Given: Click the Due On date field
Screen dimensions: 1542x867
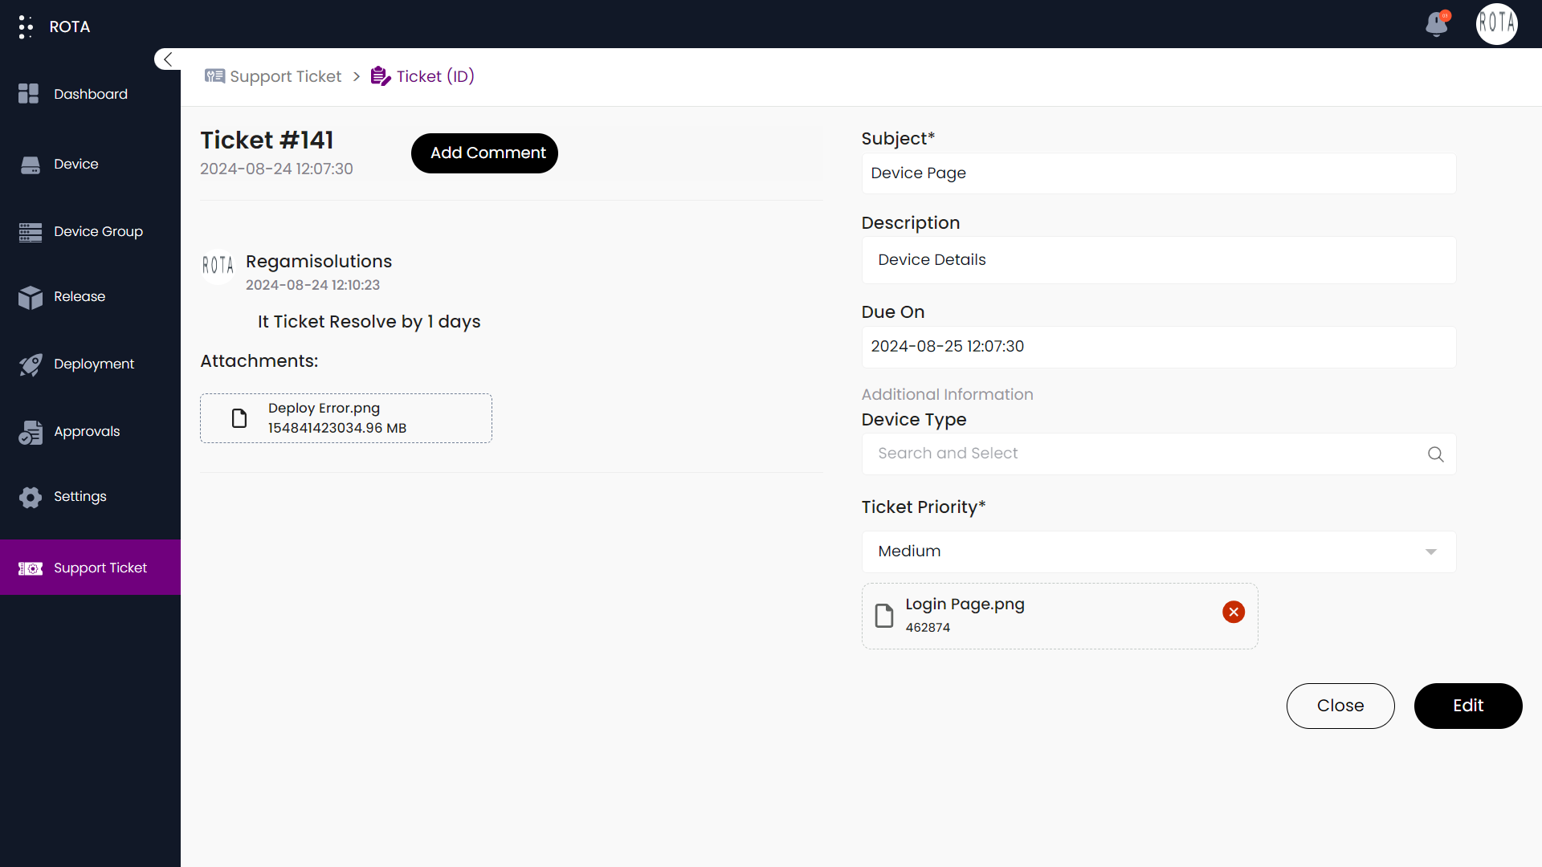Looking at the screenshot, I should pyautogui.click(x=1159, y=347).
